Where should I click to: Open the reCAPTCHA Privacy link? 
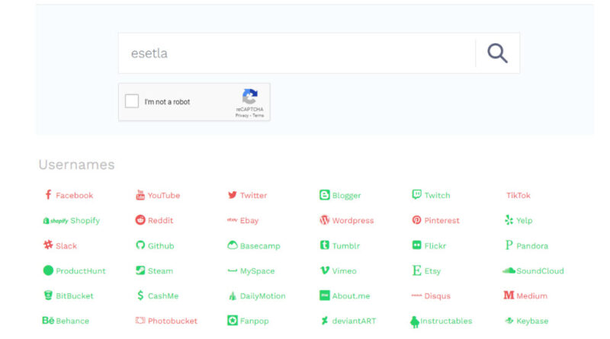pyautogui.click(x=242, y=116)
